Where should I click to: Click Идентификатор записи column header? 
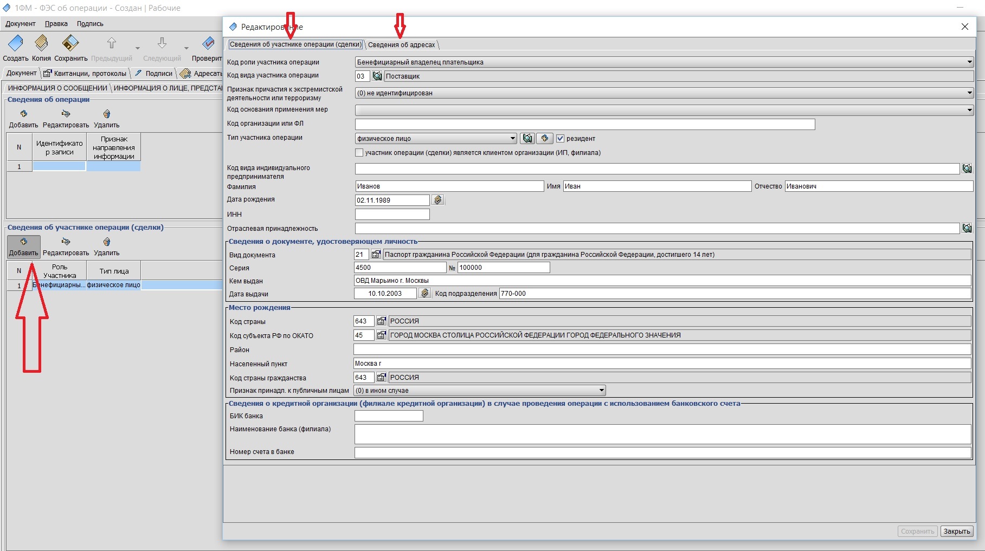tap(59, 147)
